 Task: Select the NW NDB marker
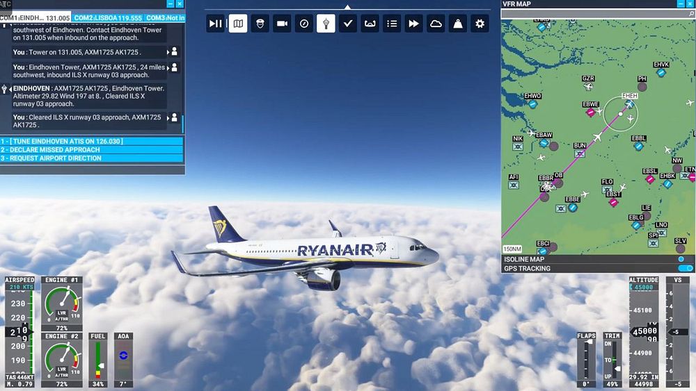[x=677, y=168]
